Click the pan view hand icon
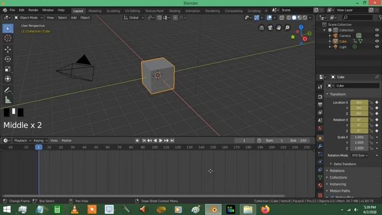The image size is (382, 215). [x=279, y=27]
